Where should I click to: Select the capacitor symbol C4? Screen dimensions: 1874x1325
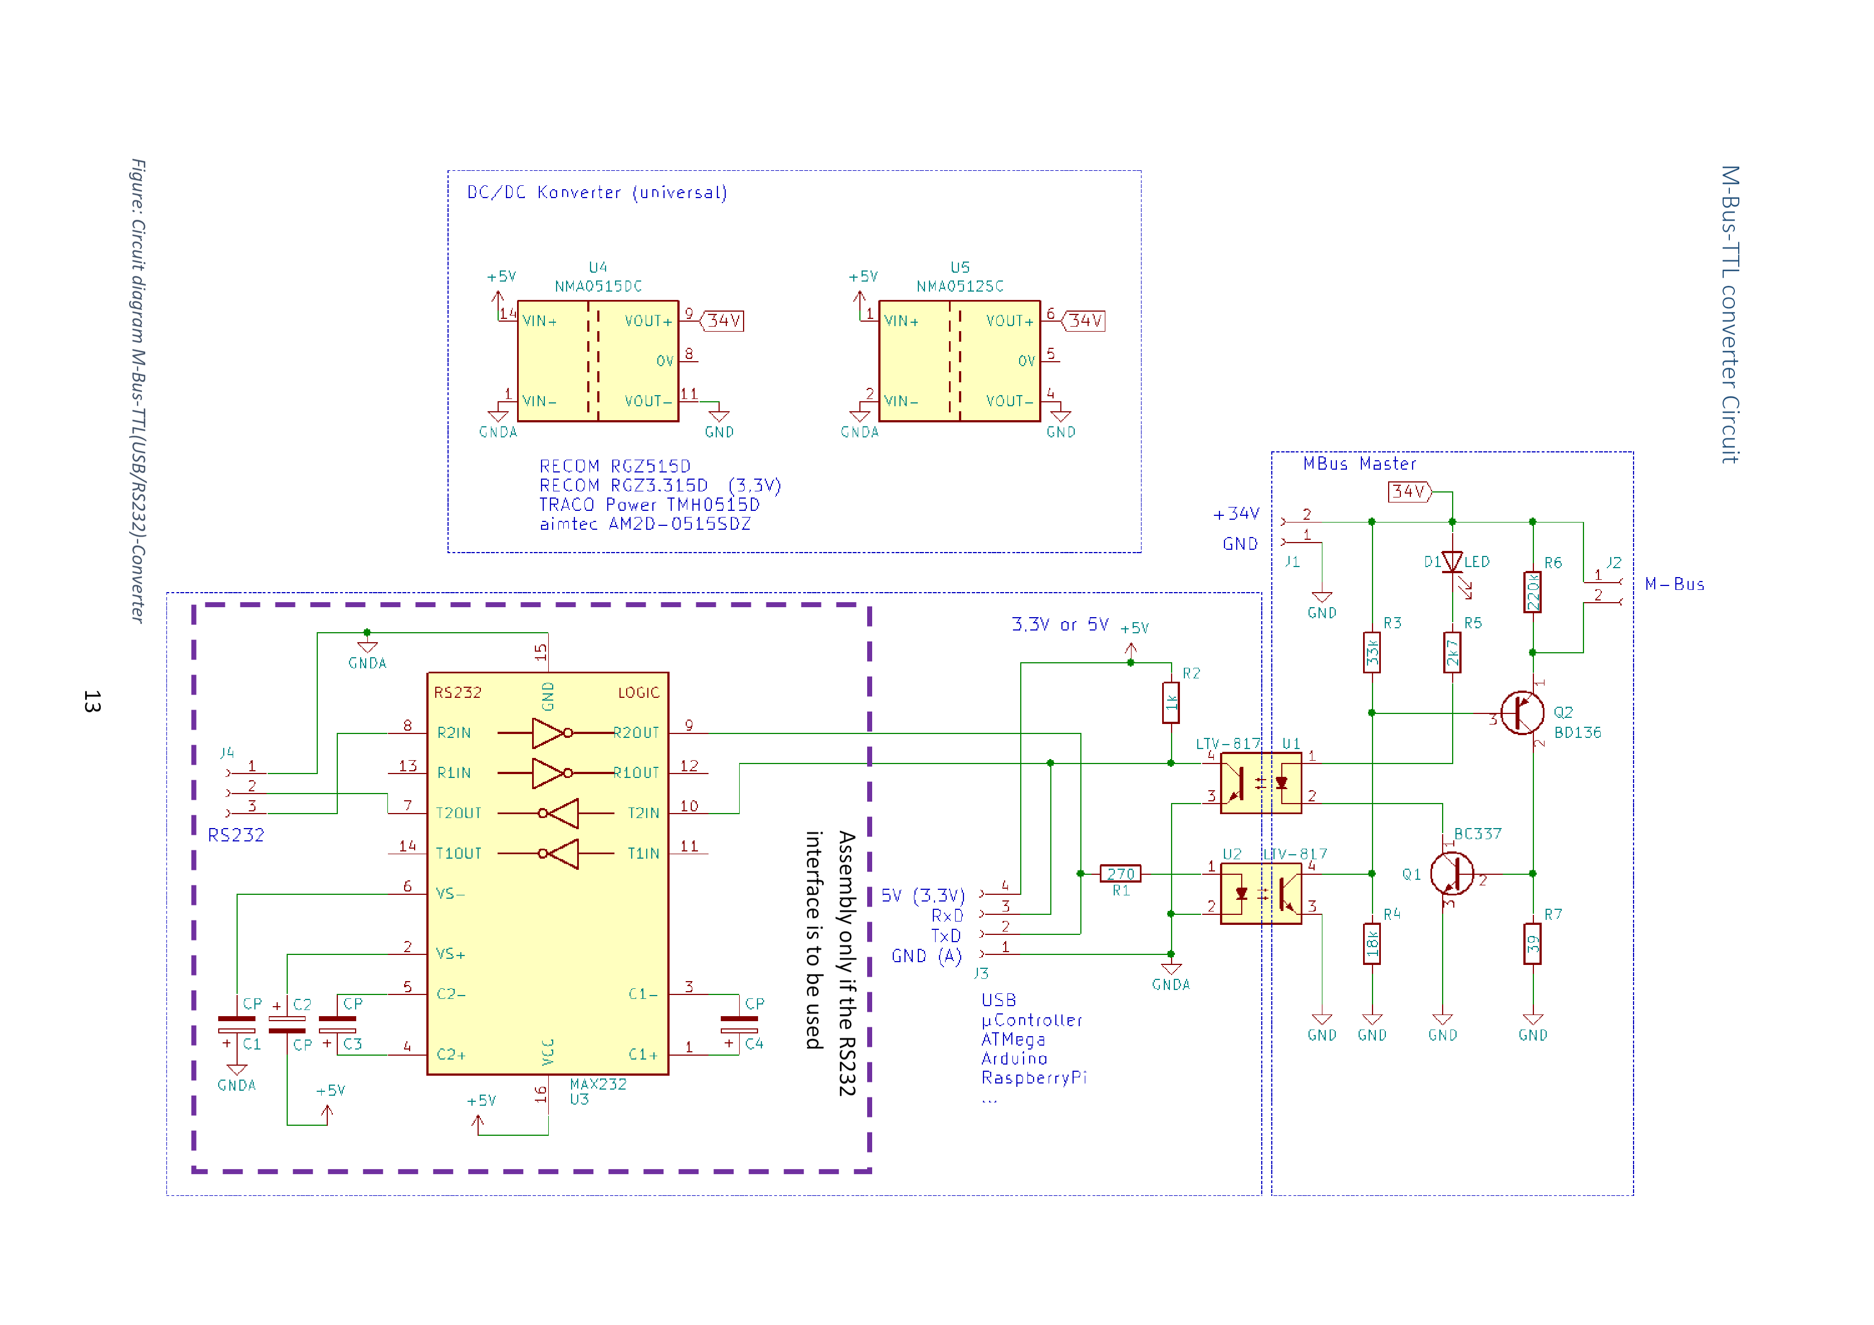(x=740, y=1024)
